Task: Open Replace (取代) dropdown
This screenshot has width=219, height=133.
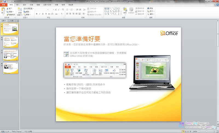Action: (x=151, y=11)
